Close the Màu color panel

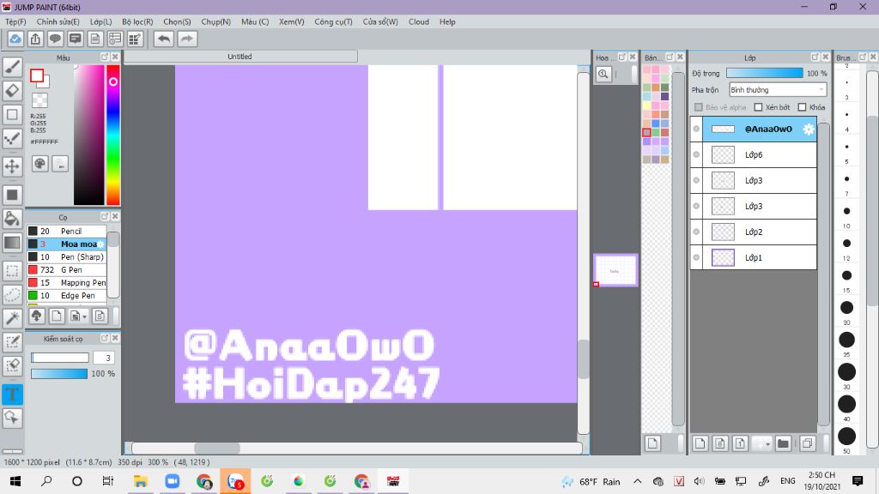(x=115, y=57)
